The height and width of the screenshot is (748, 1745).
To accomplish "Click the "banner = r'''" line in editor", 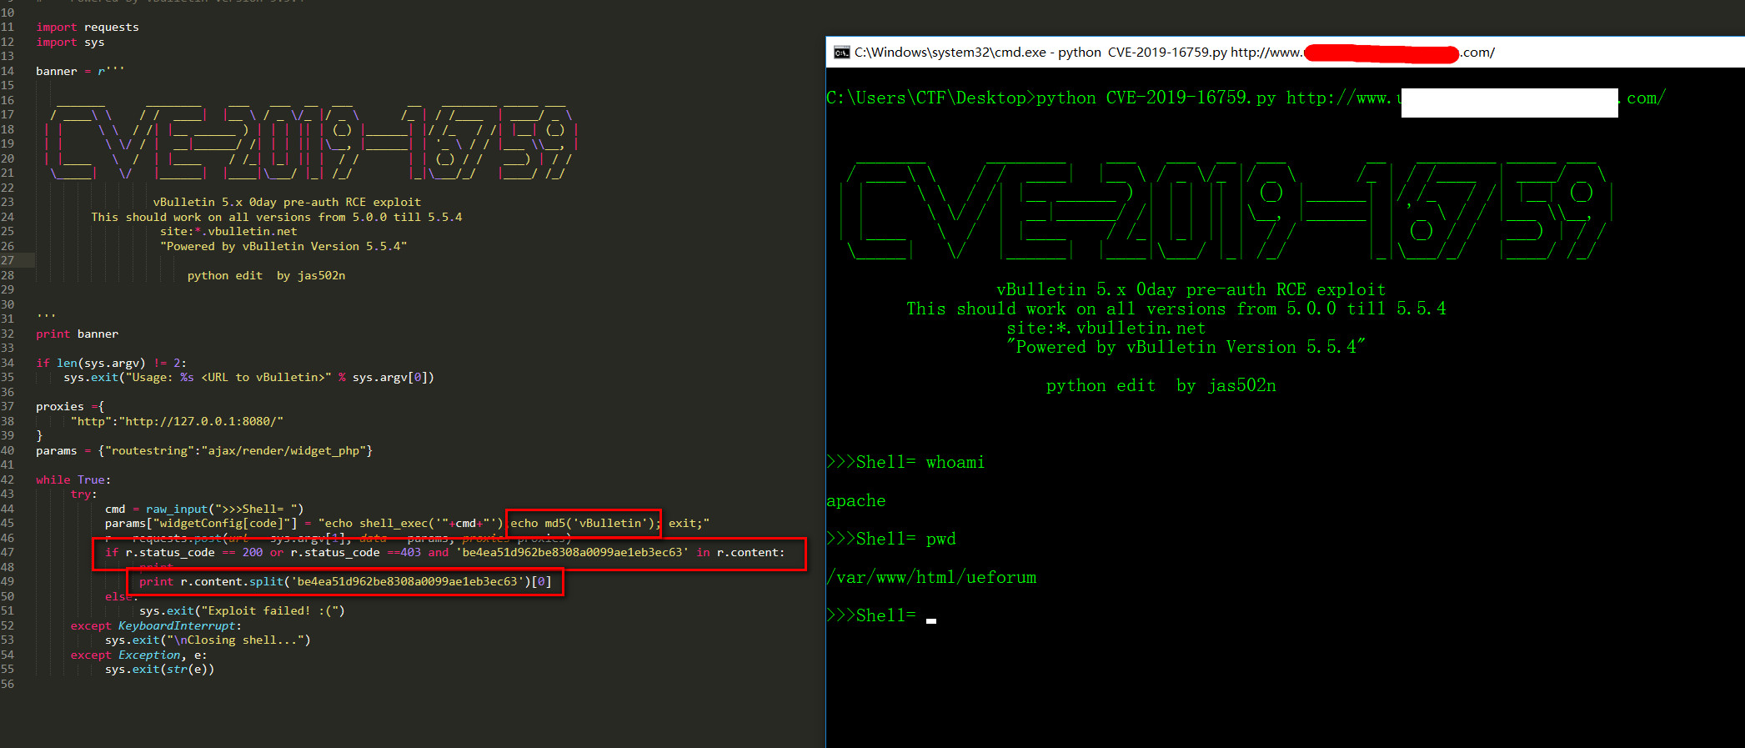I will (80, 72).
